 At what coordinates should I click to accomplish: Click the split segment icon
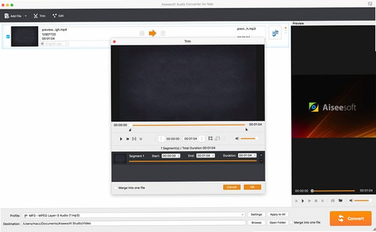click(217, 138)
